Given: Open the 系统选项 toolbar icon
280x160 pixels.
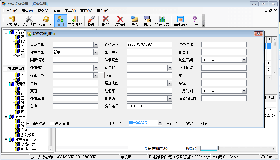Looking at the screenshot, I should (12, 21).
